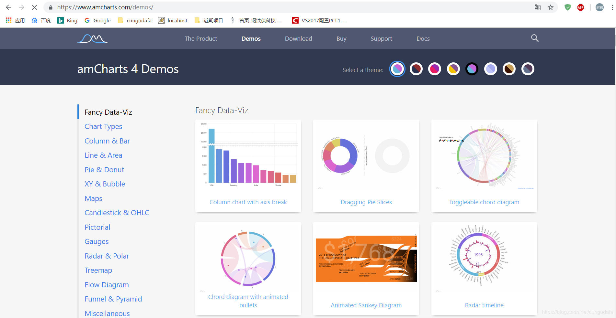Go to Pie & Donut category
Image resolution: width=616 pixels, height=318 pixels.
pos(104,170)
